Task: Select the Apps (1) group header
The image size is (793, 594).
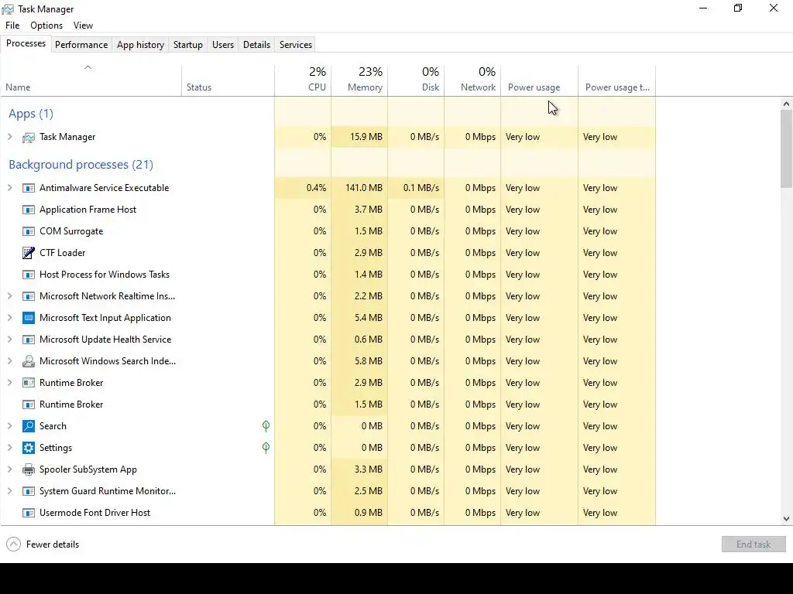Action: point(31,114)
